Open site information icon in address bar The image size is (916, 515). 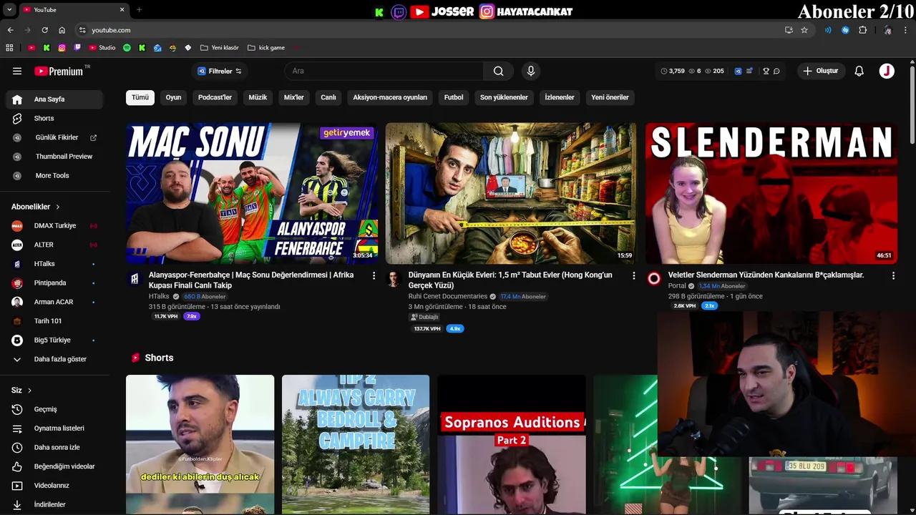coord(82,30)
